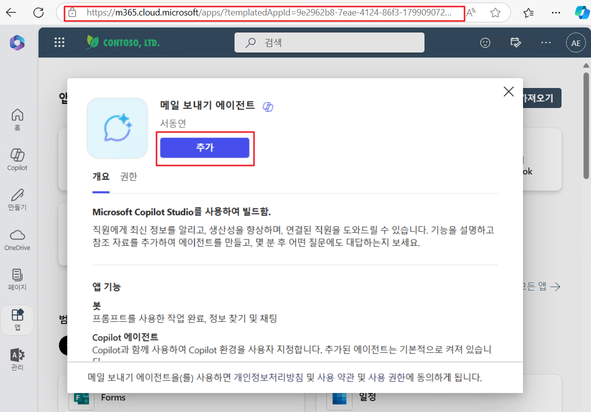Click the Contoso, Ltd. logo
The height and width of the screenshot is (412, 591).
(x=123, y=42)
